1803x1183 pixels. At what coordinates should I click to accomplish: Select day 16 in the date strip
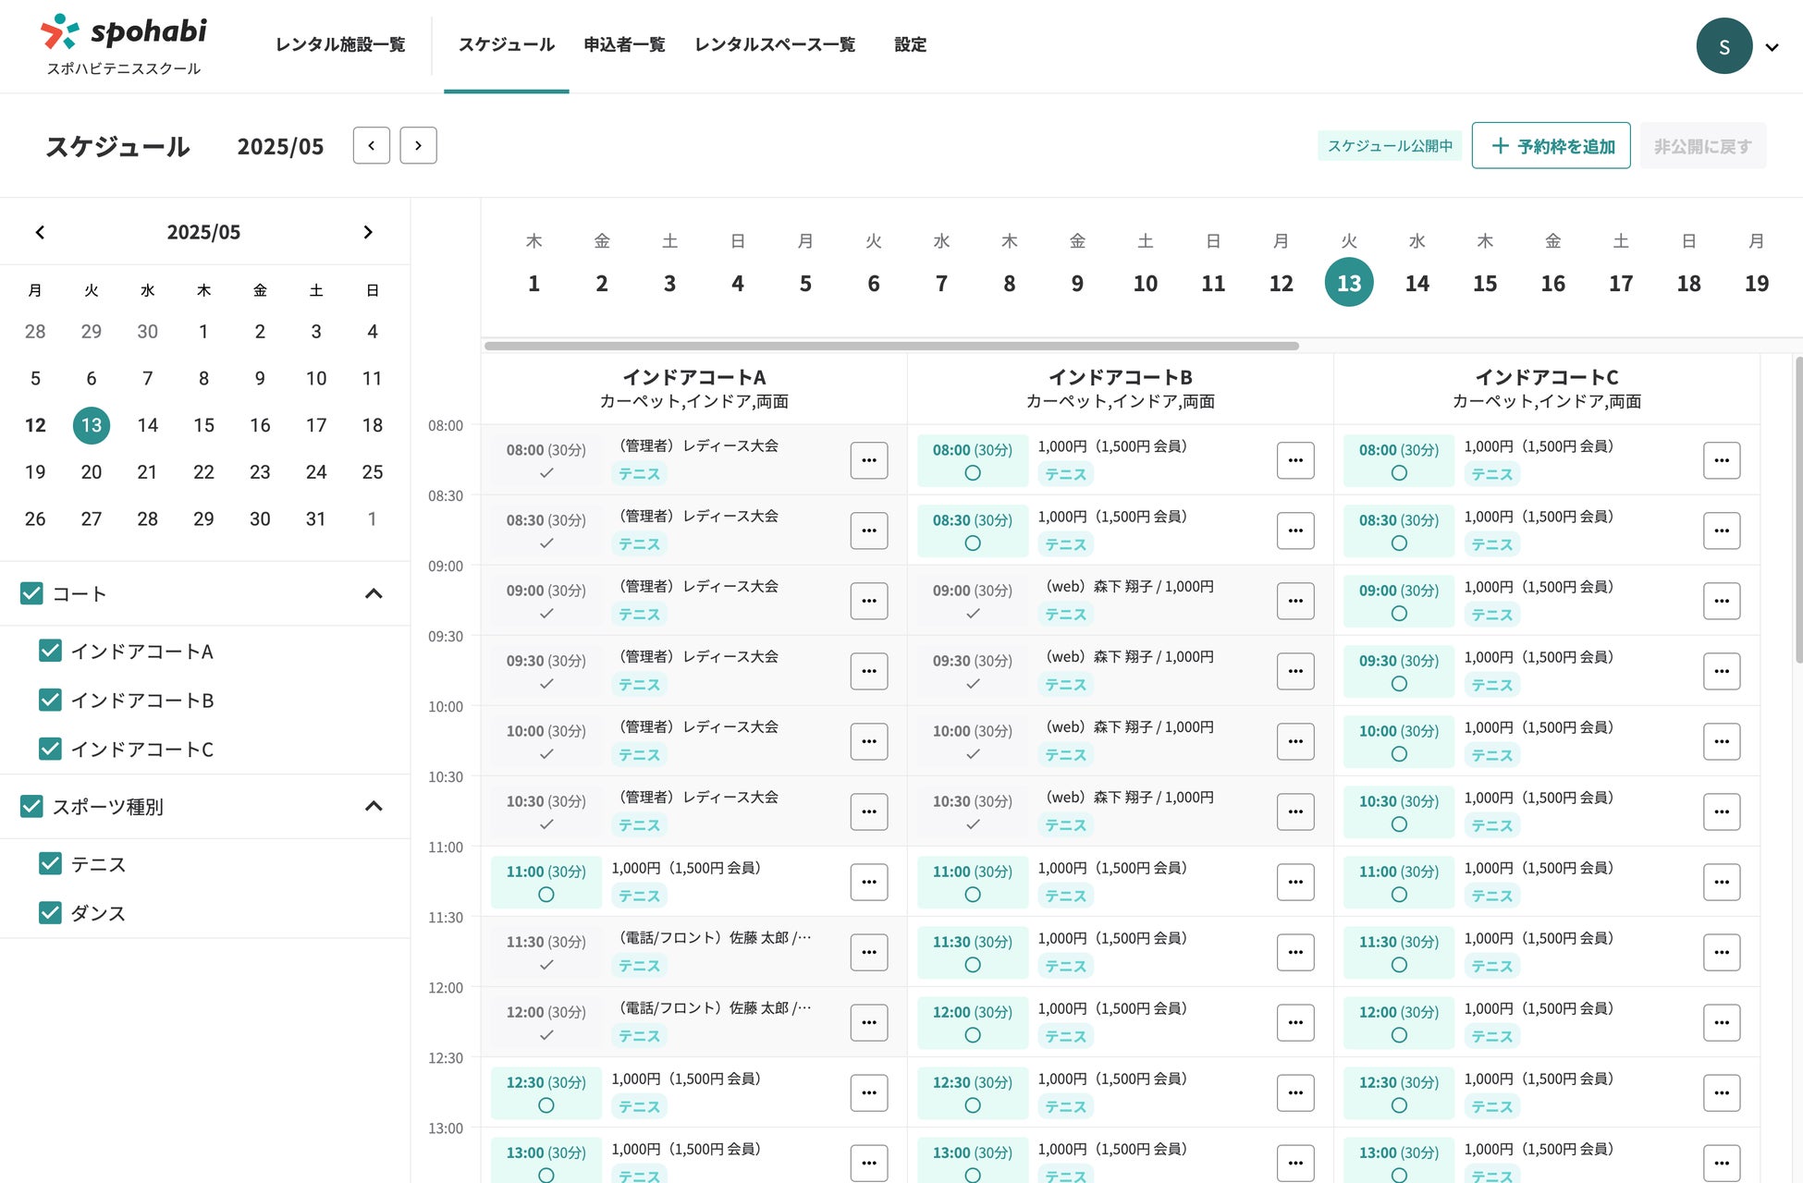1552,283
